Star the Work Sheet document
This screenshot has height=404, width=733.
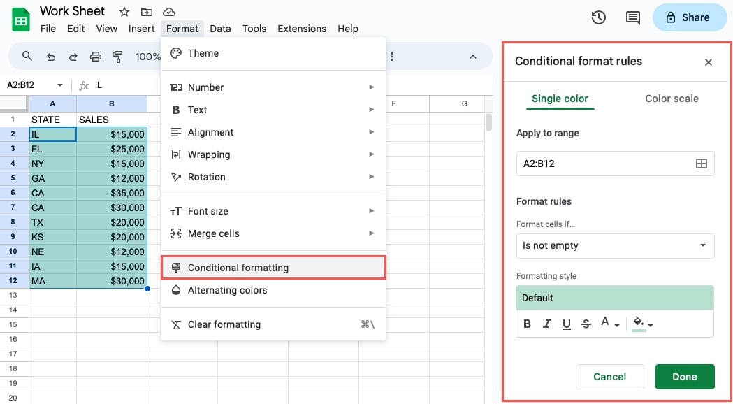pyautogui.click(x=124, y=12)
